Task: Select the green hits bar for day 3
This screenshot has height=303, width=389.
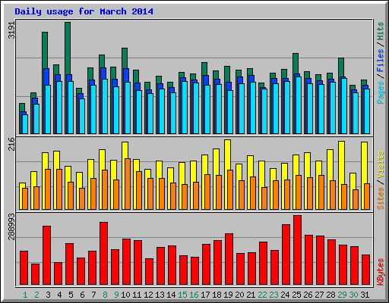Action: (x=45, y=50)
